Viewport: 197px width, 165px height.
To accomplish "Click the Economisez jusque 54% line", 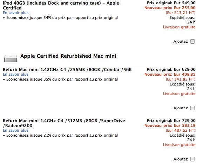I will (60, 18).
